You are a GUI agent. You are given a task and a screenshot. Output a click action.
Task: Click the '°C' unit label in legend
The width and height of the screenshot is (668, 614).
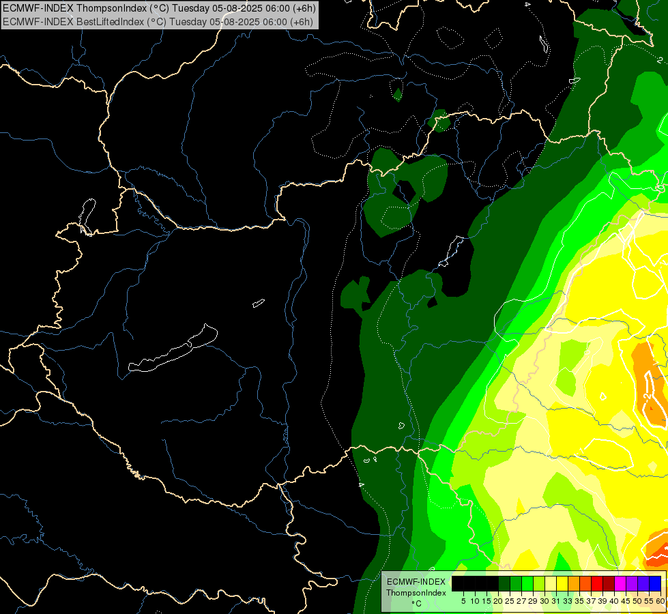[417, 604]
